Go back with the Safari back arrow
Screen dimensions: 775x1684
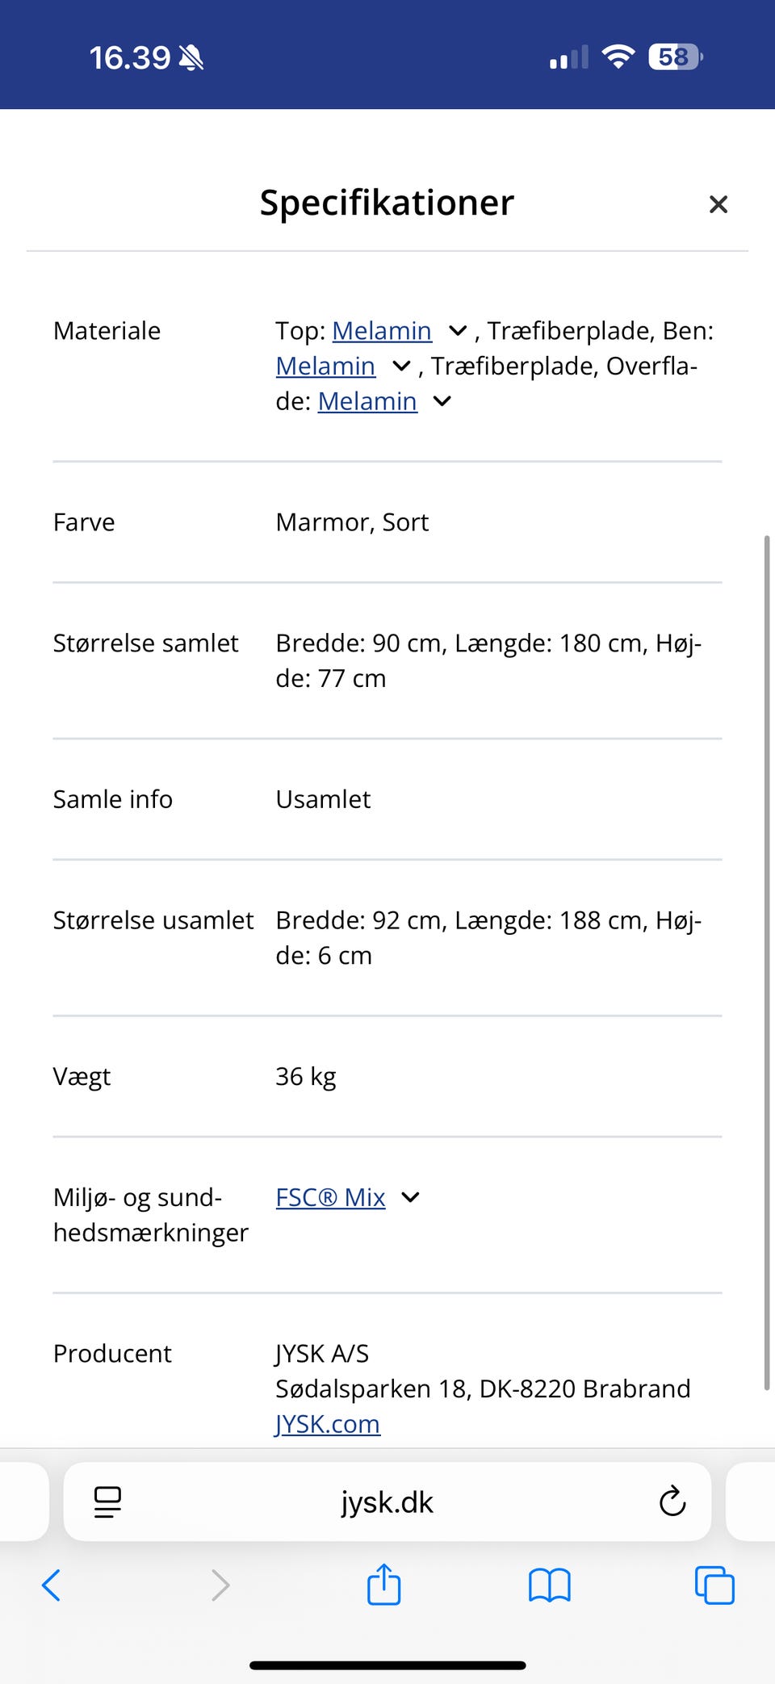pyautogui.click(x=51, y=1585)
